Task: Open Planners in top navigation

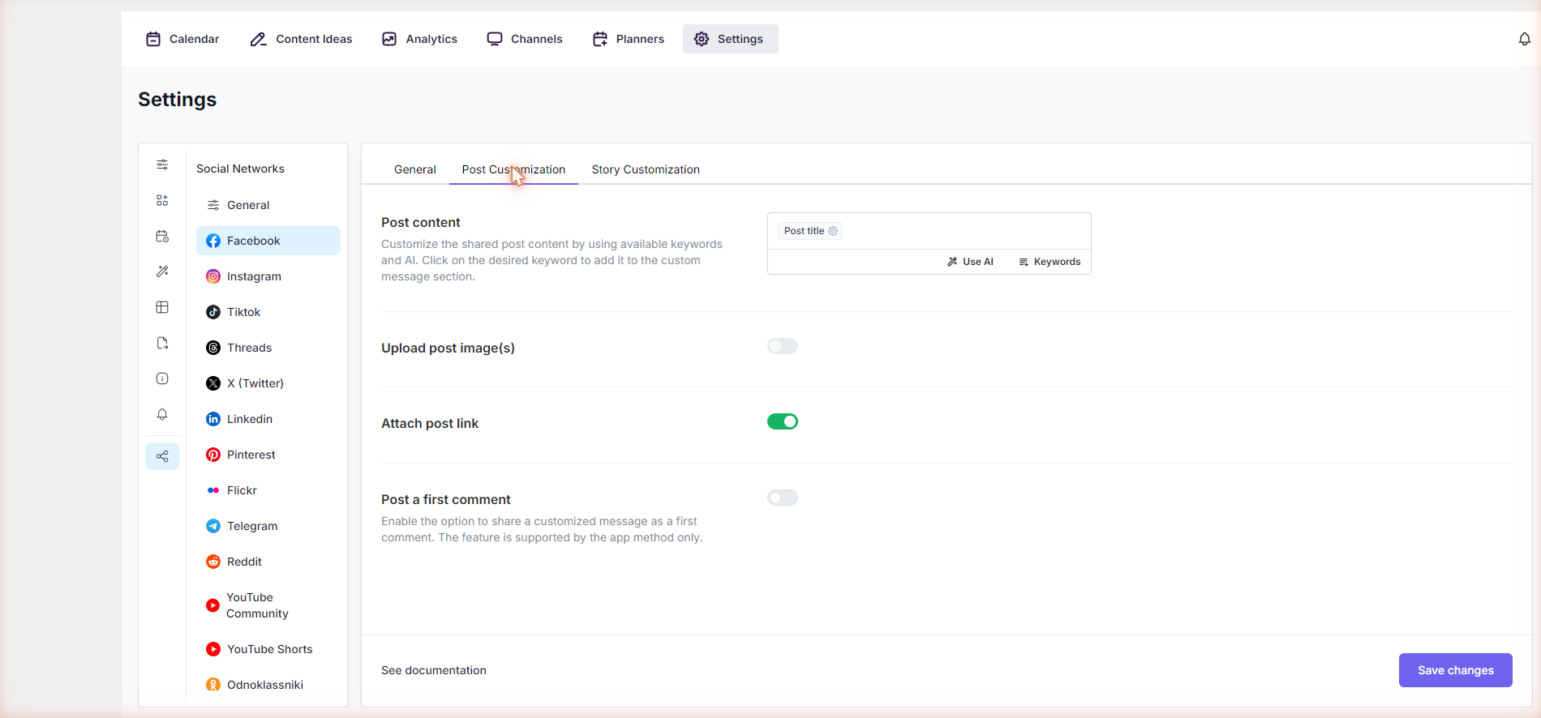Action: (x=629, y=39)
